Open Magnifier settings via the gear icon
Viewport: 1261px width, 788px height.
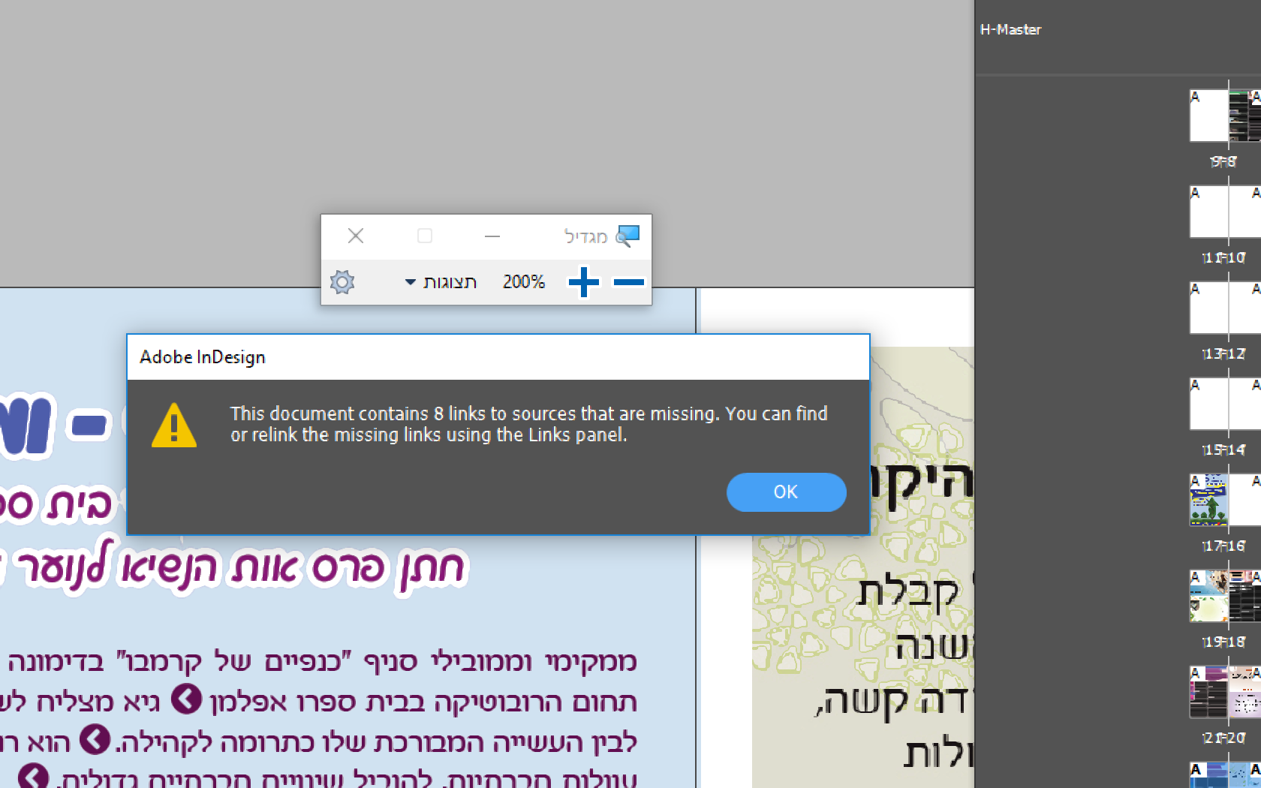click(342, 282)
